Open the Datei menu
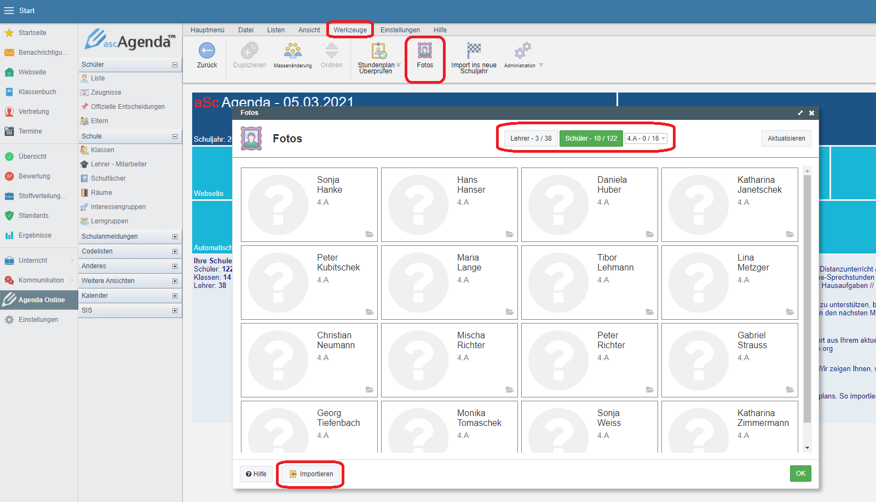876x502 pixels. coord(246,30)
